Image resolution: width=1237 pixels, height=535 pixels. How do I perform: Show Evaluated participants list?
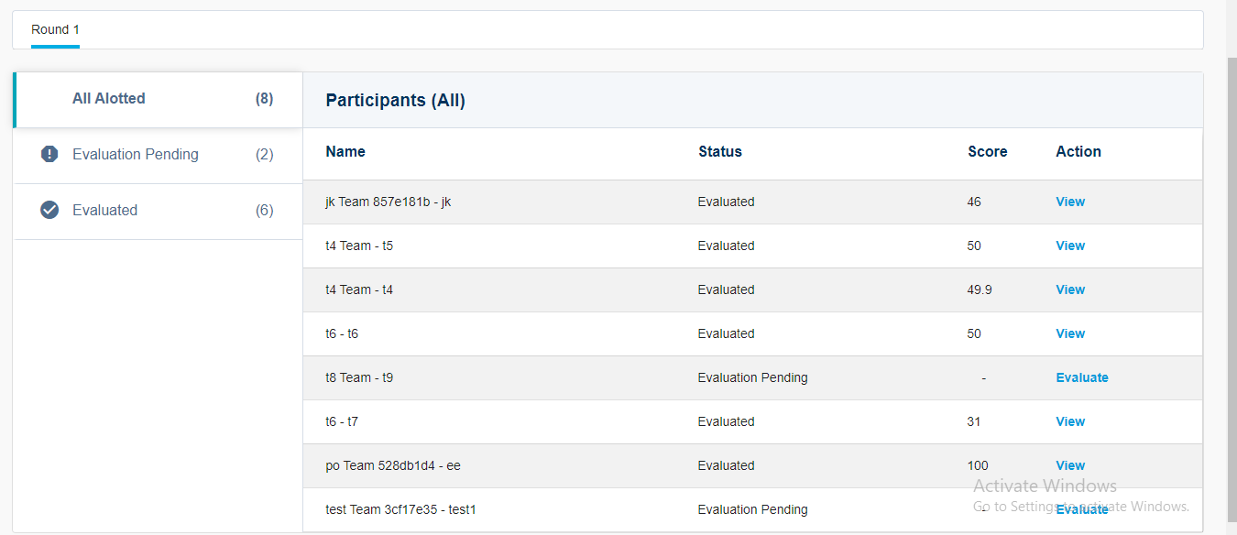105,211
